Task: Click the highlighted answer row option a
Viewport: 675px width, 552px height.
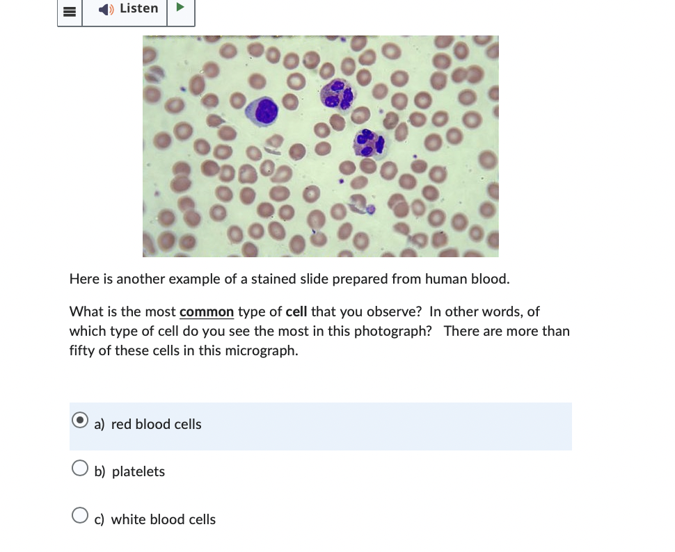Action: click(320, 426)
